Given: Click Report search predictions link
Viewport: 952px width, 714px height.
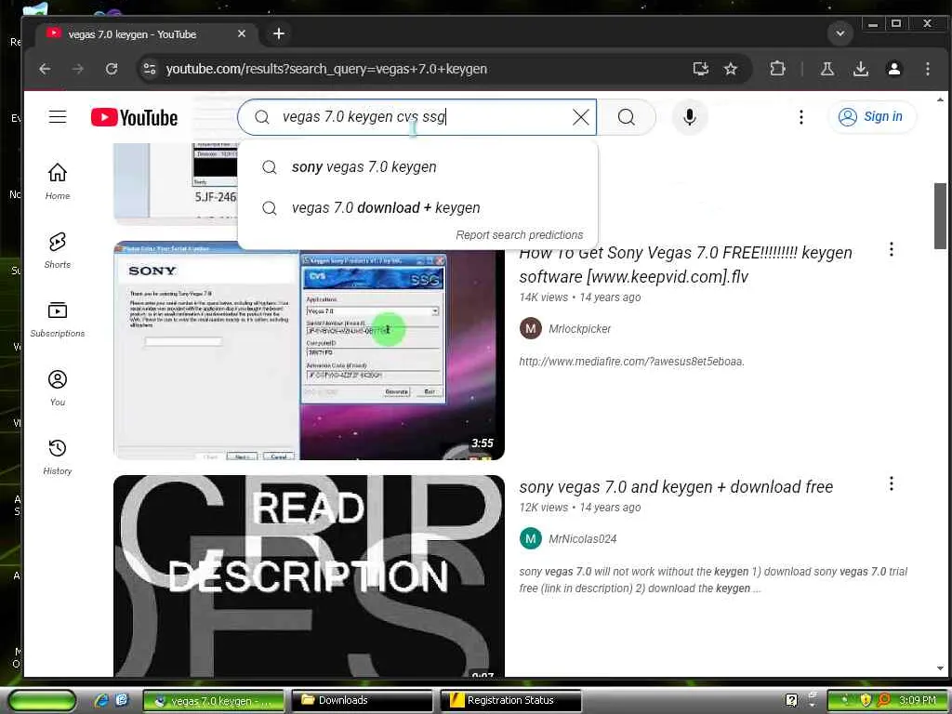Looking at the screenshot, I should pos(519,235).
